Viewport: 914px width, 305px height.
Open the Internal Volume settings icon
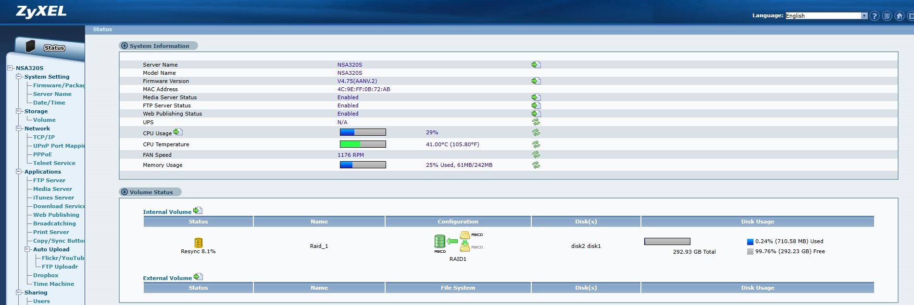point(198,211)
